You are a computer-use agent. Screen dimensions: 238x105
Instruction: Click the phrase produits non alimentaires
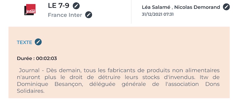183,70
